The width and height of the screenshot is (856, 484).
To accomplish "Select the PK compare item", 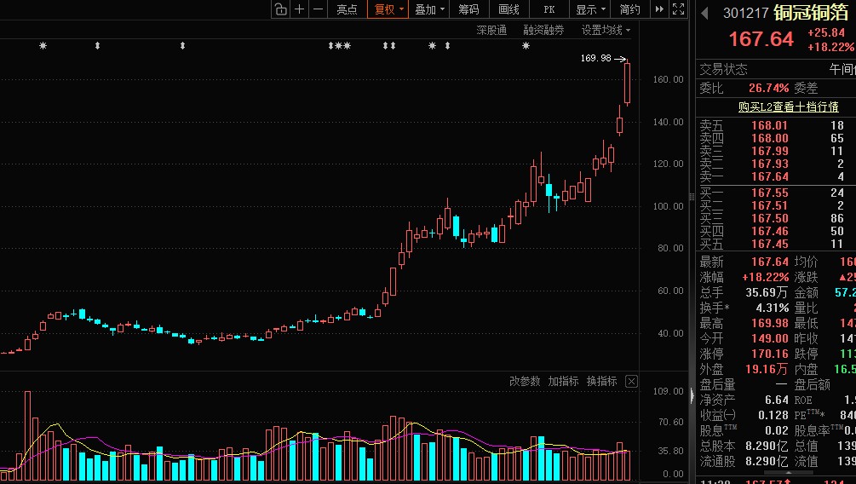I will [x=549, y=9].
